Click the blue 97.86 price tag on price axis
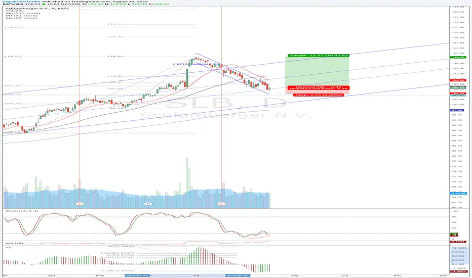This screenshot has width=472, height=278. tap(458, 110)
